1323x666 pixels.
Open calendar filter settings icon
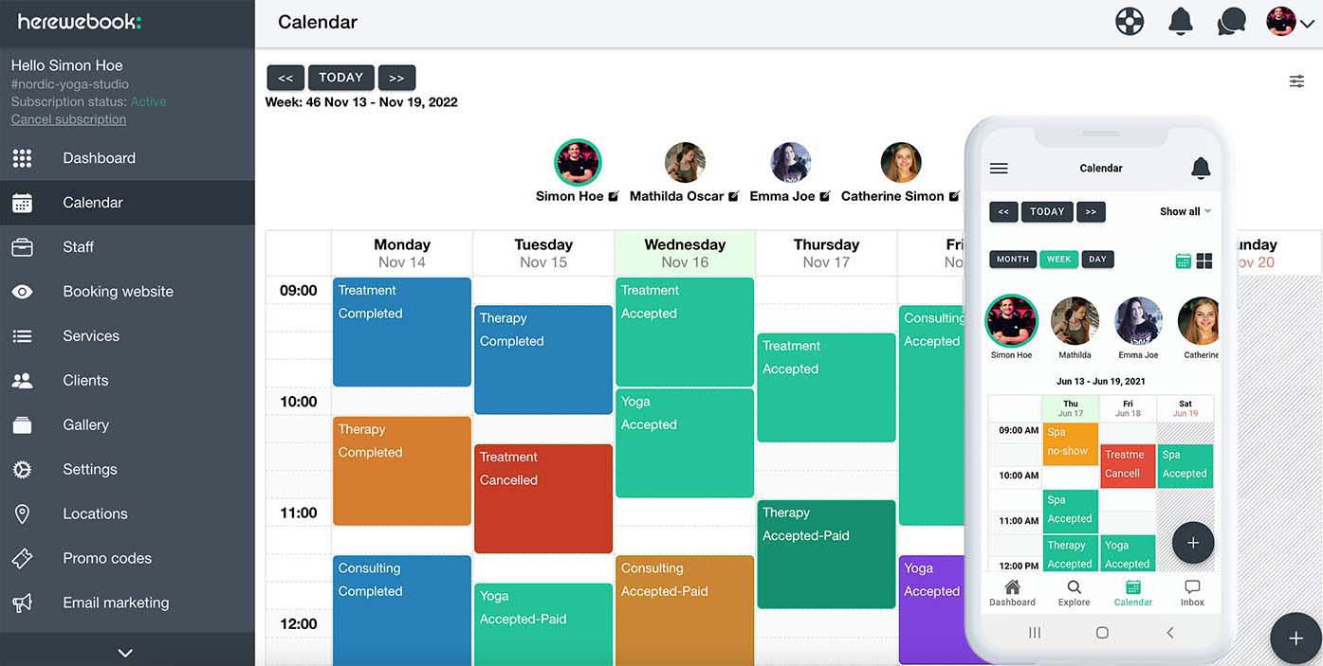tap(1296, 81)
